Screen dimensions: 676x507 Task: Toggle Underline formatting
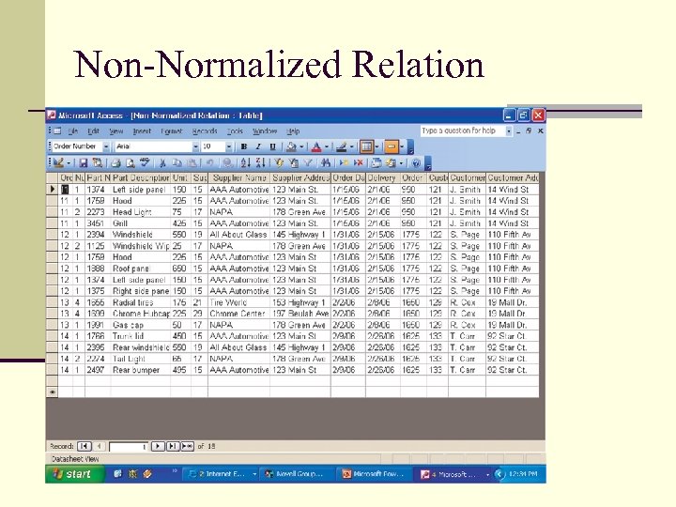272,146
